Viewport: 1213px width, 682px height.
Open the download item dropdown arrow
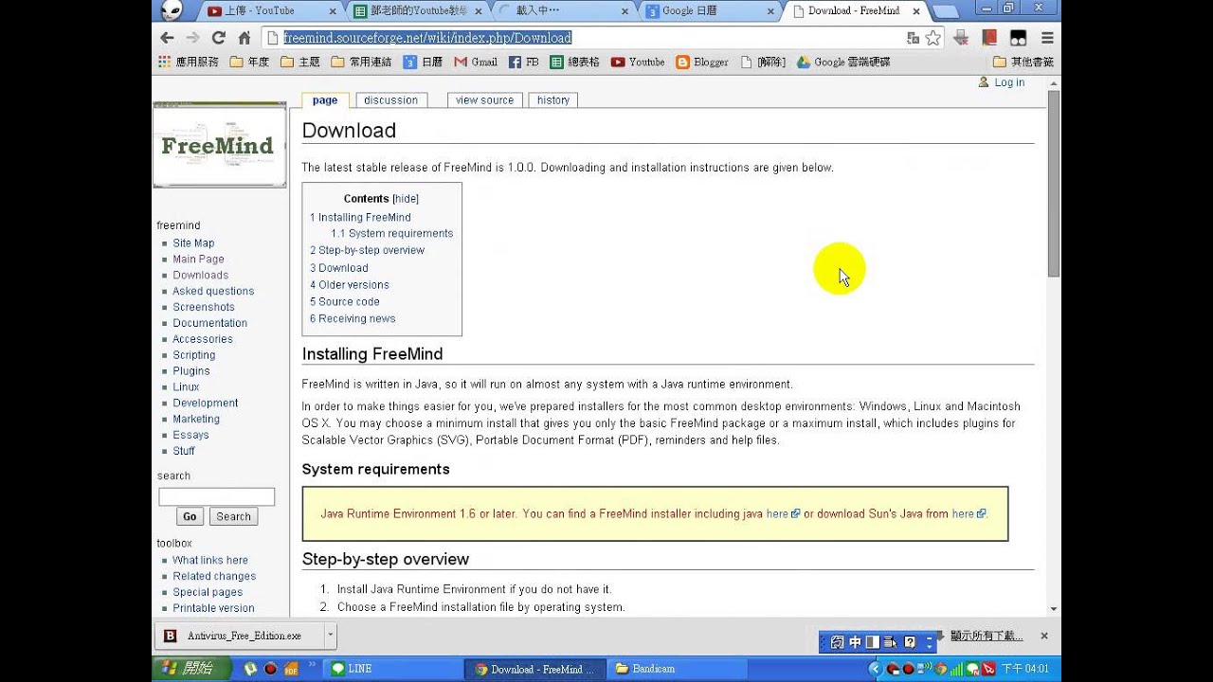pos(330,636)
